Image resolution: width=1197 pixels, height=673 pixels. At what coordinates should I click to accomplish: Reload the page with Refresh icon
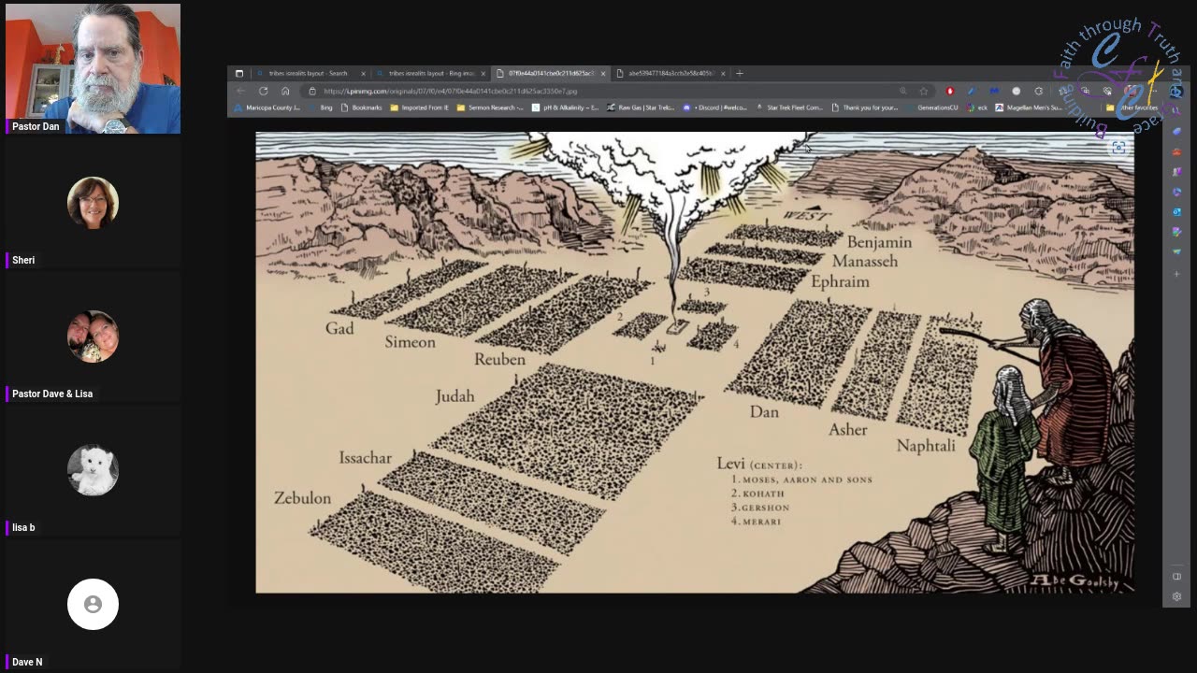coord(264,92)
